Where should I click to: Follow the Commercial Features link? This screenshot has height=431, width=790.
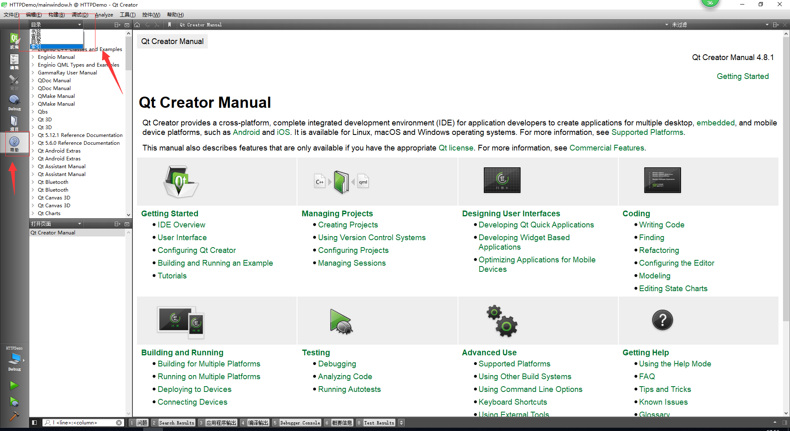[x=607, y=148]
